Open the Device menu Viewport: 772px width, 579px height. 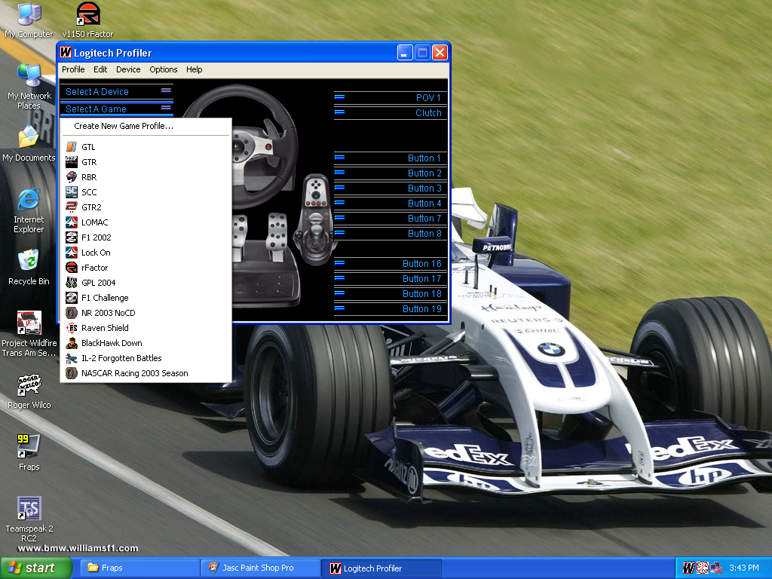(x=128, y=69)
